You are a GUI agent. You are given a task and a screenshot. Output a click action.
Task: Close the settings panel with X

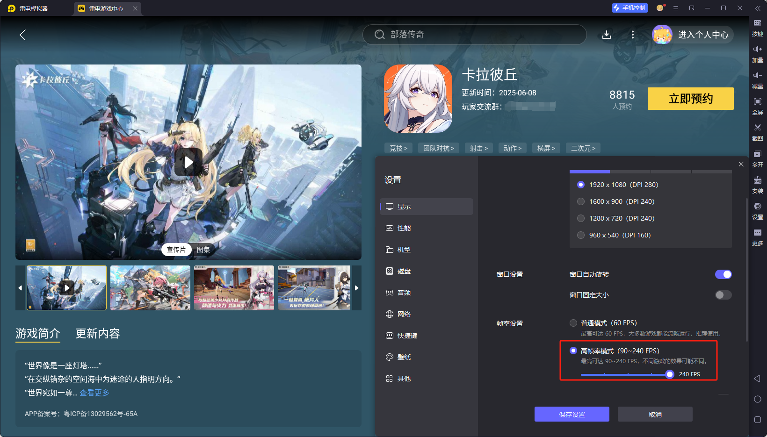pos(741,164)
